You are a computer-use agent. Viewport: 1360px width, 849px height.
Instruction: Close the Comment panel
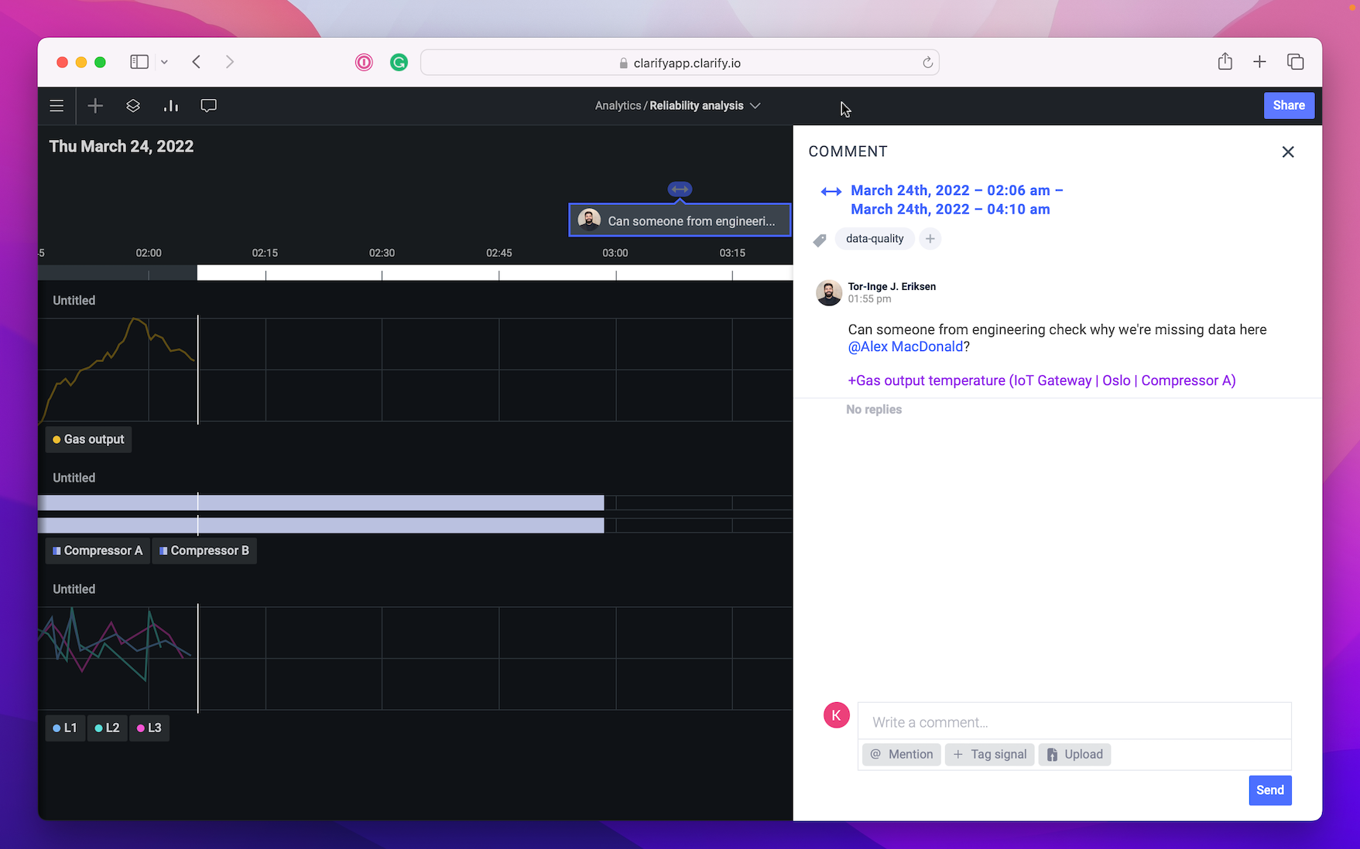tap(1288, 152)
